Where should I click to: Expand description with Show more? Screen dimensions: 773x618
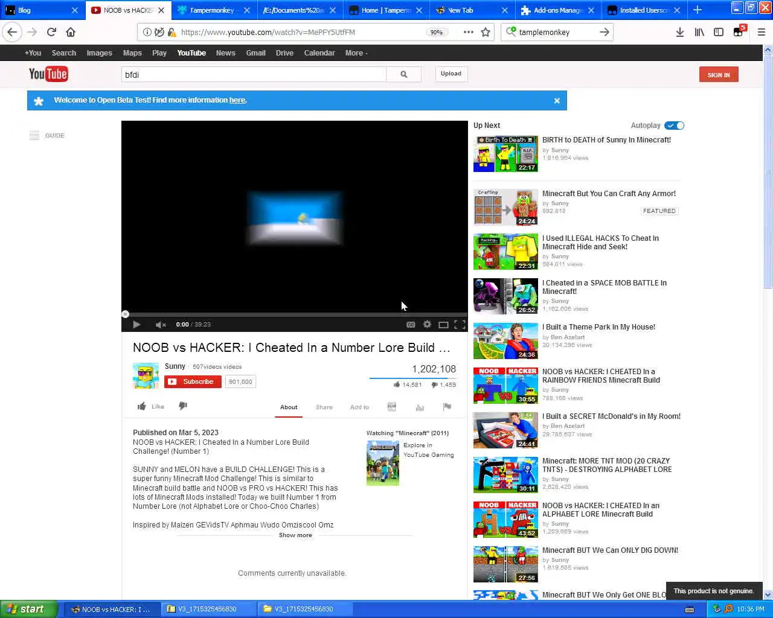click(x=295, y=535)
